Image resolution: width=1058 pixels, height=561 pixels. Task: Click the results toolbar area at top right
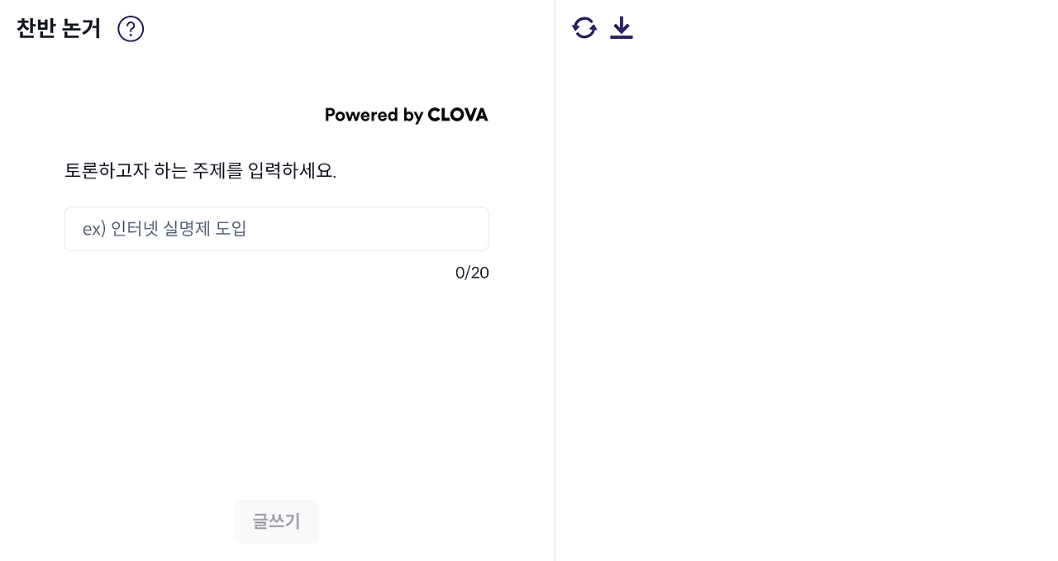point(603,27)
